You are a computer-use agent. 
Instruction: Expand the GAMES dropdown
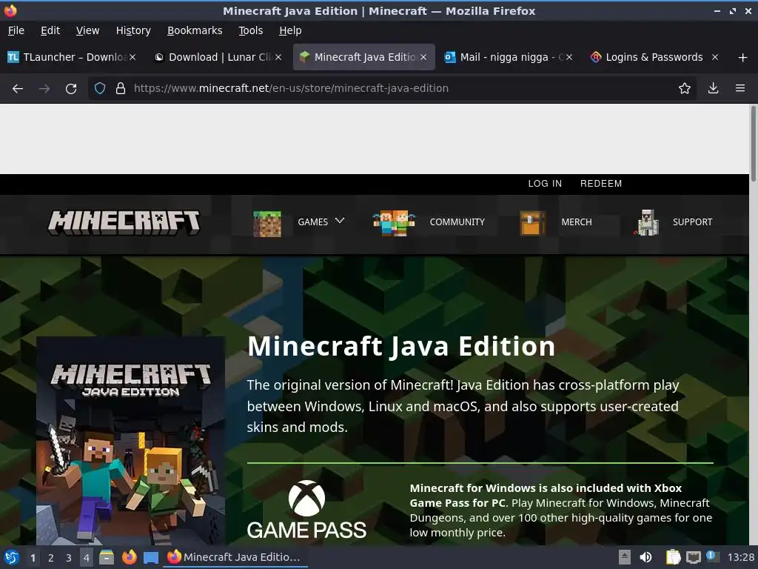click(x=313, y=222)
